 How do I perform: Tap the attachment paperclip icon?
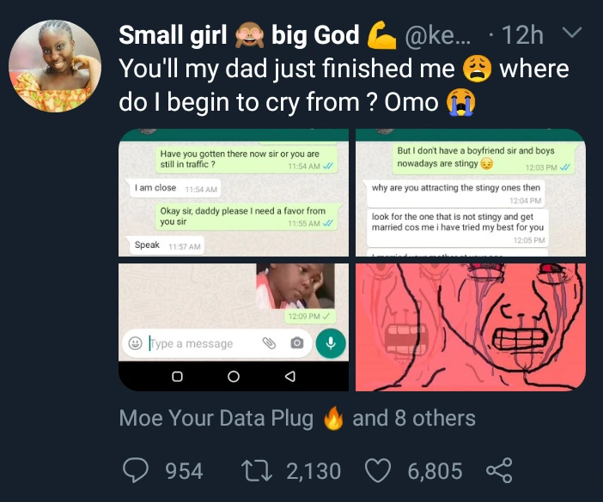pos(268,343)
